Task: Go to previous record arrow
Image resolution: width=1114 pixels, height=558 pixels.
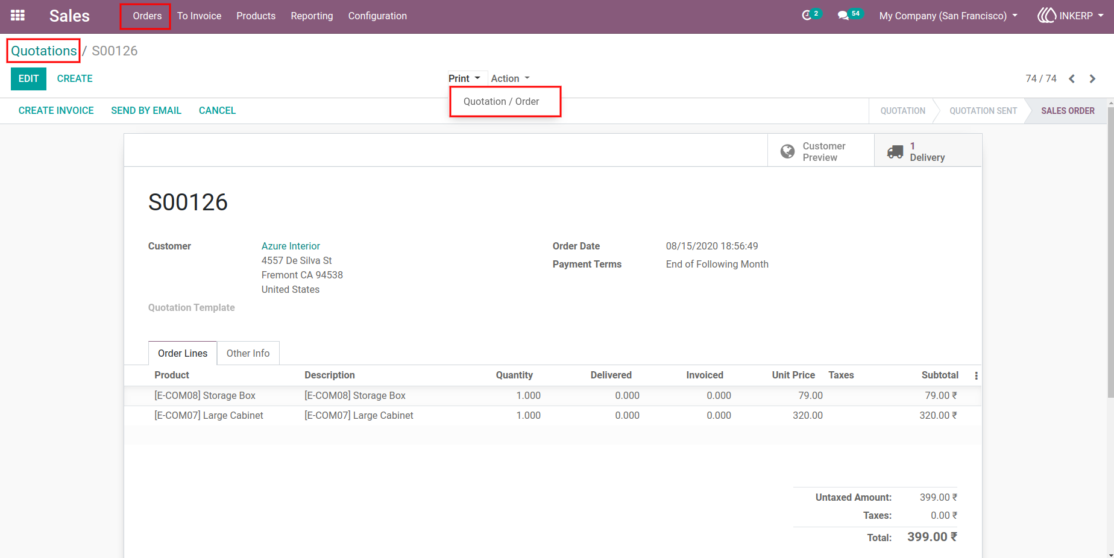Action: 1072,79
